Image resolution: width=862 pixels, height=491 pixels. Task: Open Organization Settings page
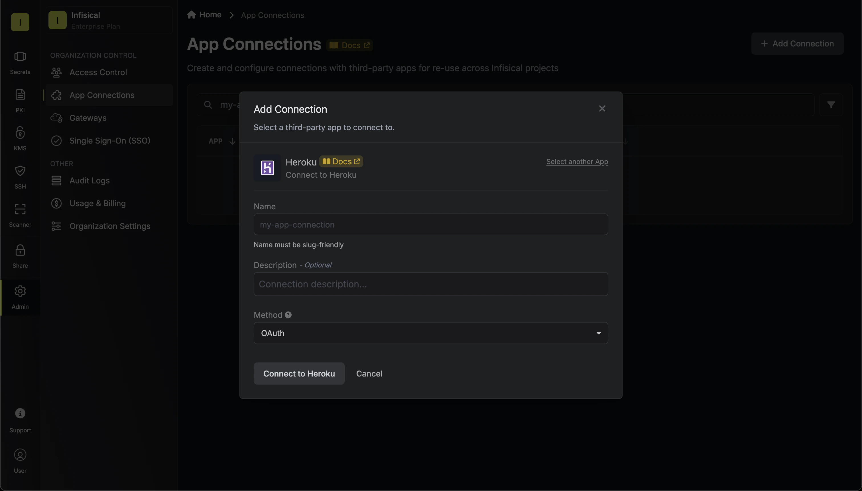[109, 226]
